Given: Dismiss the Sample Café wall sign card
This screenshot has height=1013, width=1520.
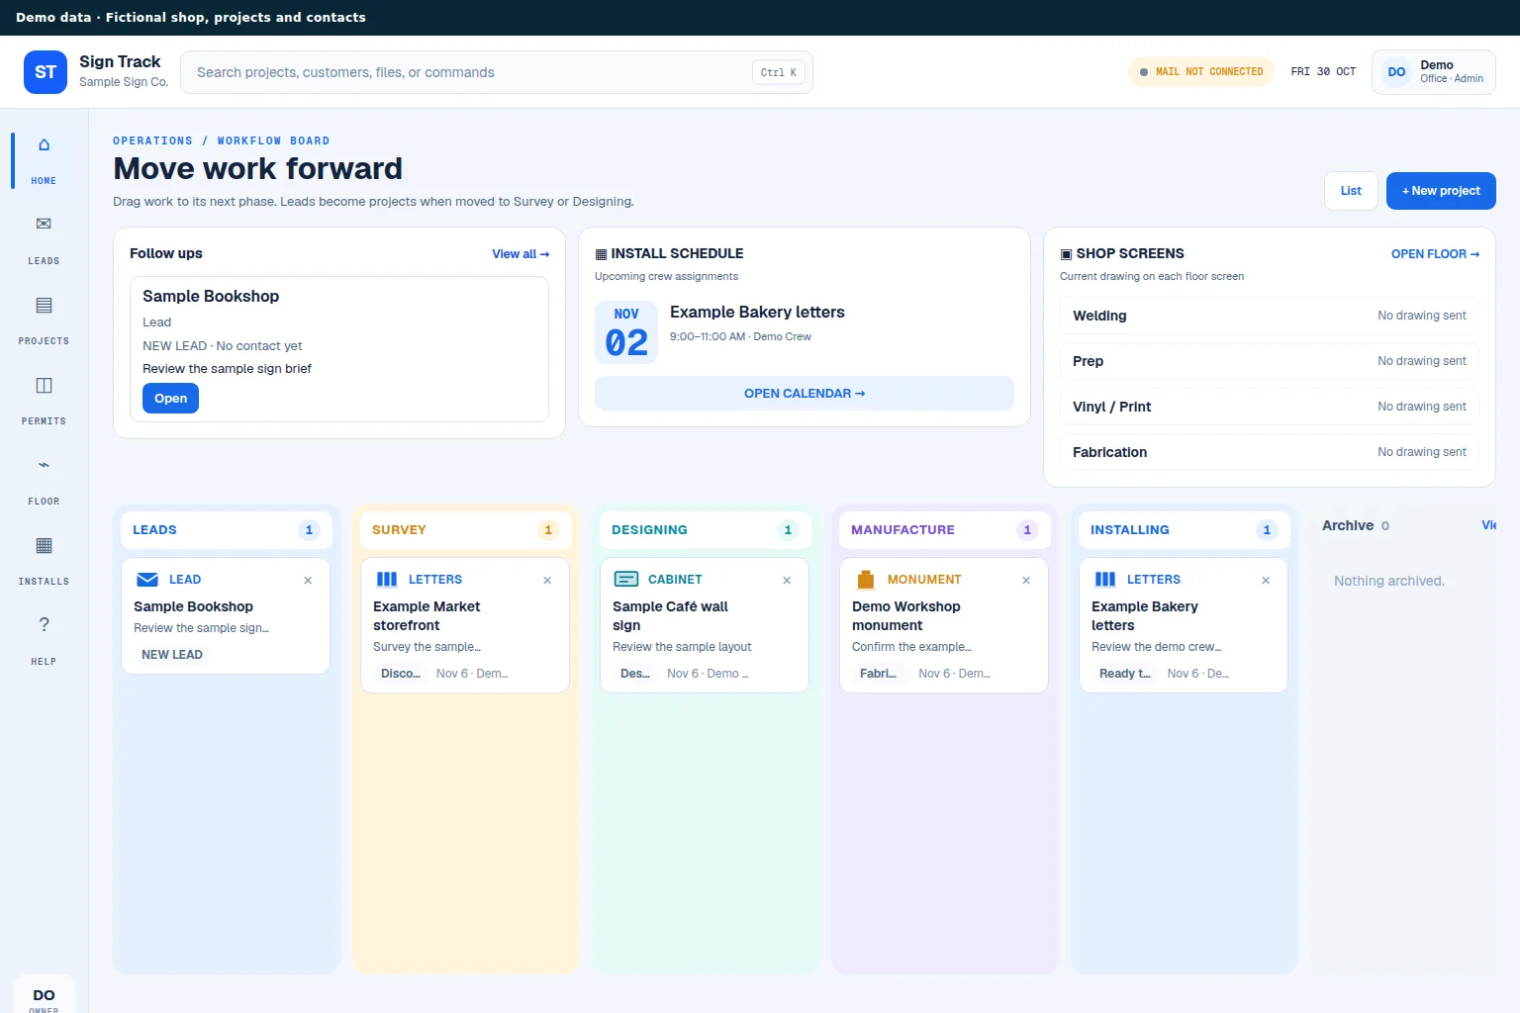Looking at the screenshot, I should (x=787, y=581).
